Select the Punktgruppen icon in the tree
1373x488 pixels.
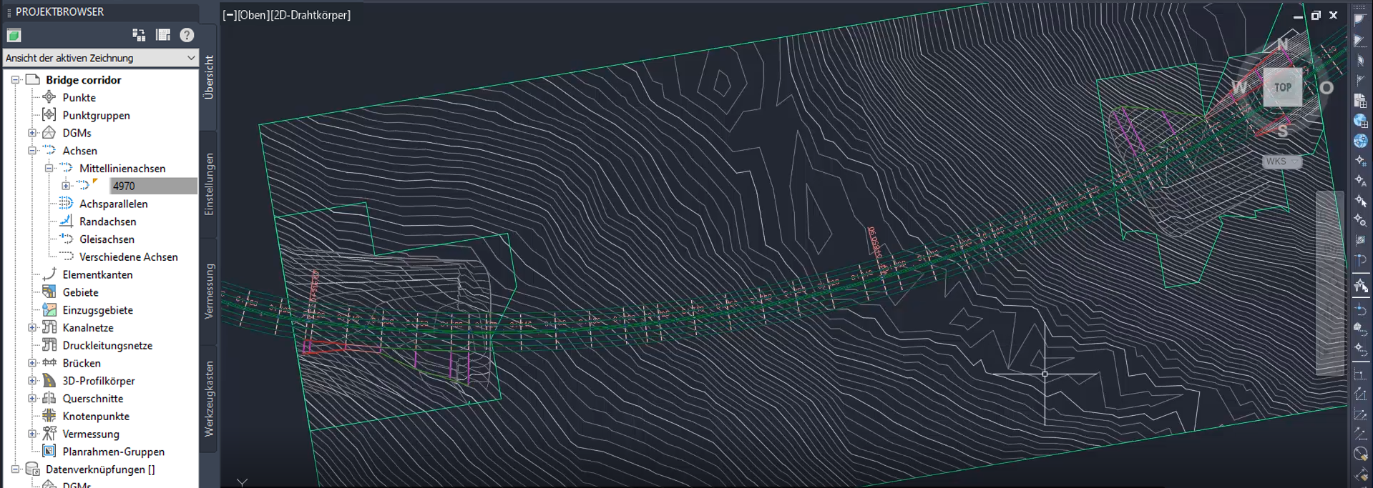point(49,114)
